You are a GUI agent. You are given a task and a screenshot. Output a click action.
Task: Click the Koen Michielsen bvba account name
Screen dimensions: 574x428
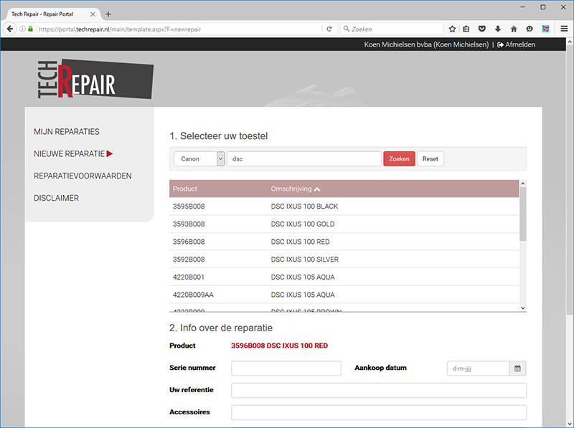coord(426,44)
